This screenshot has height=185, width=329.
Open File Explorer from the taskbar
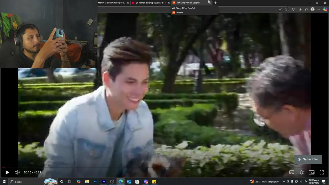[x=87, y=182]
